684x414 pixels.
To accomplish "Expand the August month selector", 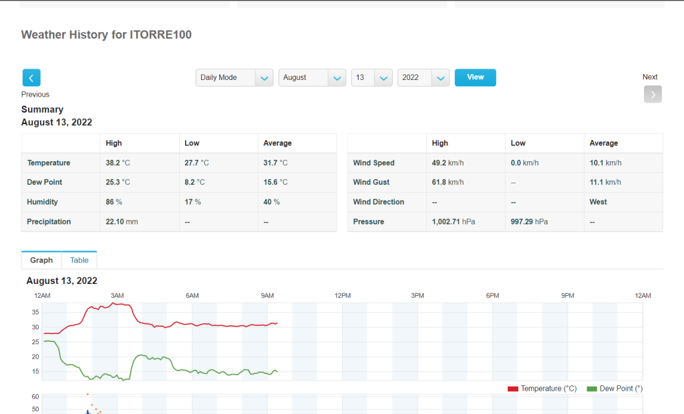I will tap(312, 77).
